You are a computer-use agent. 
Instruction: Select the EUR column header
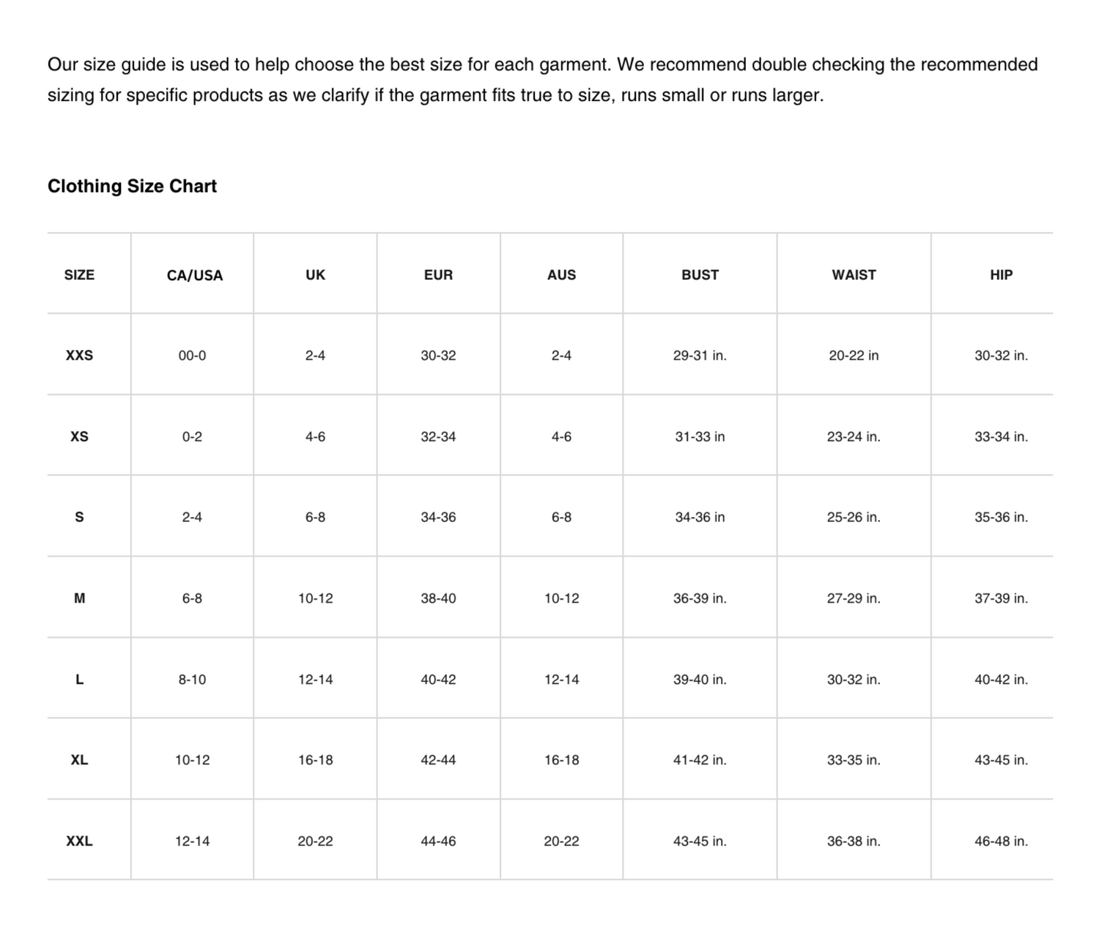coord(438,275)
